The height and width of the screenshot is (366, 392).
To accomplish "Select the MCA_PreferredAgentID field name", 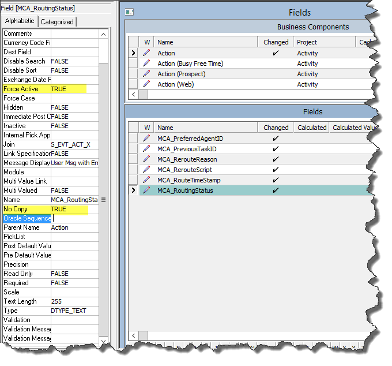I will pyautogui.click(x=190, y=139).
